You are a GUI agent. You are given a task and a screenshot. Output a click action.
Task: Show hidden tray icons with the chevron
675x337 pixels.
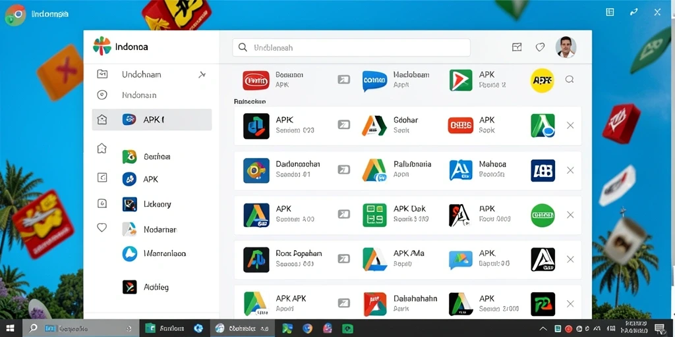544,328
